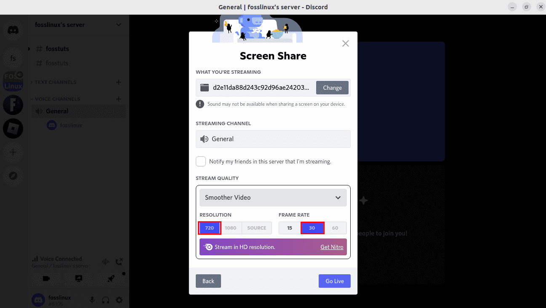Click the General streaming channel field
This screenshot has height=308, width=546.
[x=273, y=139]
